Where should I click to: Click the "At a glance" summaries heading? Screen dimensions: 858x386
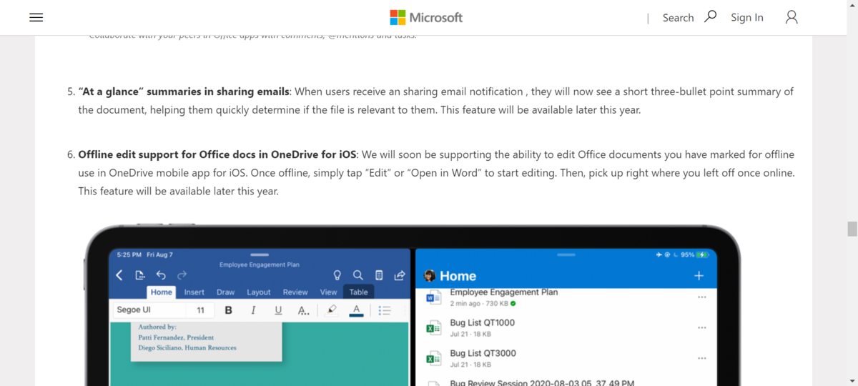184,91
